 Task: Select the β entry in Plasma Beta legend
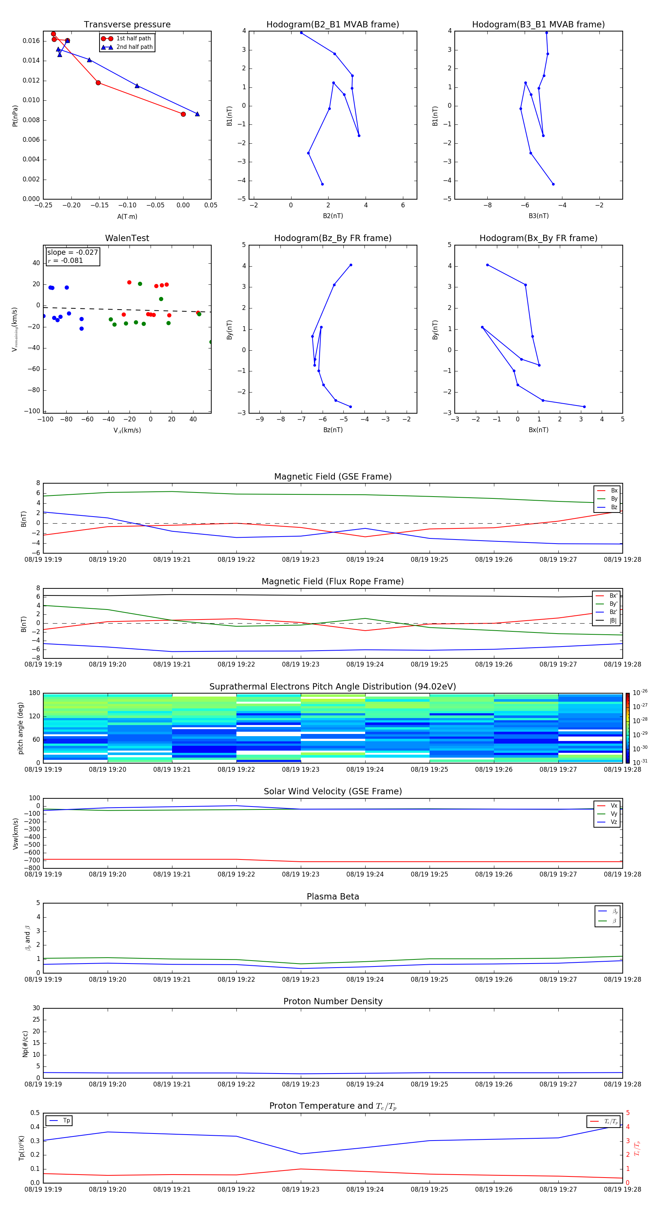pyautogui.click(x=608, y=921)
